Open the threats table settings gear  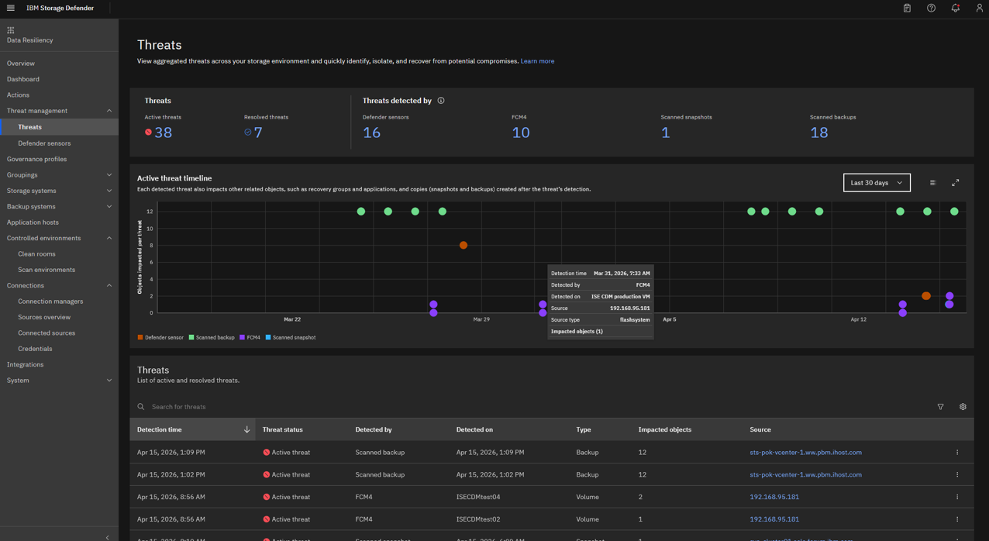963,407
